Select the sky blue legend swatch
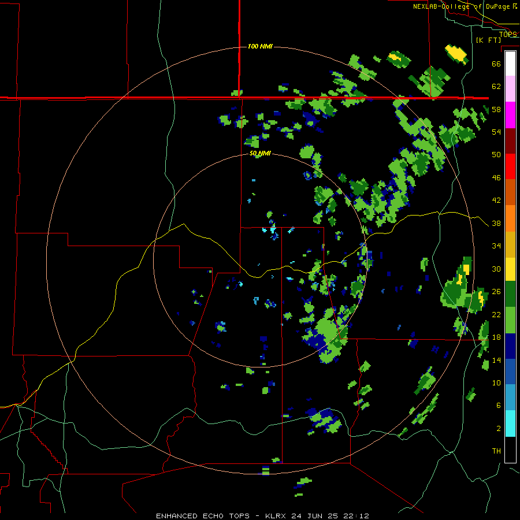520x520 pixels. tap(510, 398)
